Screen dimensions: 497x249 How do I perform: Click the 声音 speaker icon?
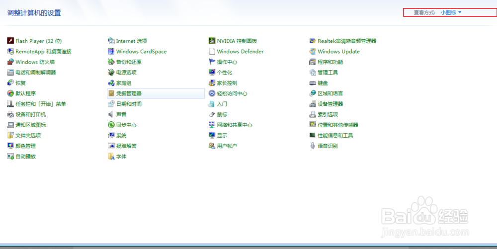[111, 114]
